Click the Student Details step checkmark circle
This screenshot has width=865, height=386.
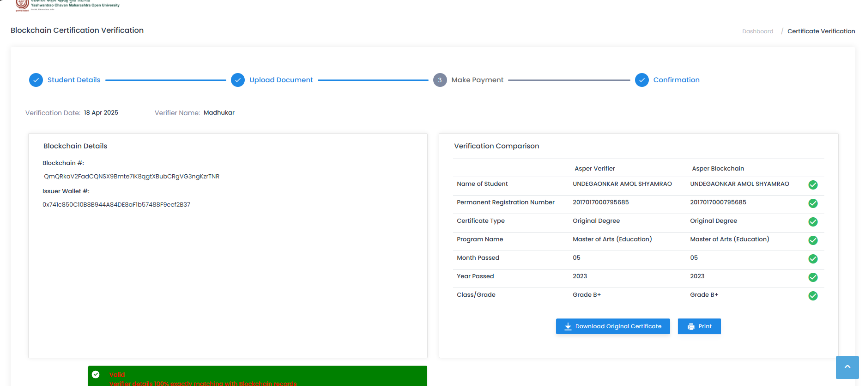point(36,80)
